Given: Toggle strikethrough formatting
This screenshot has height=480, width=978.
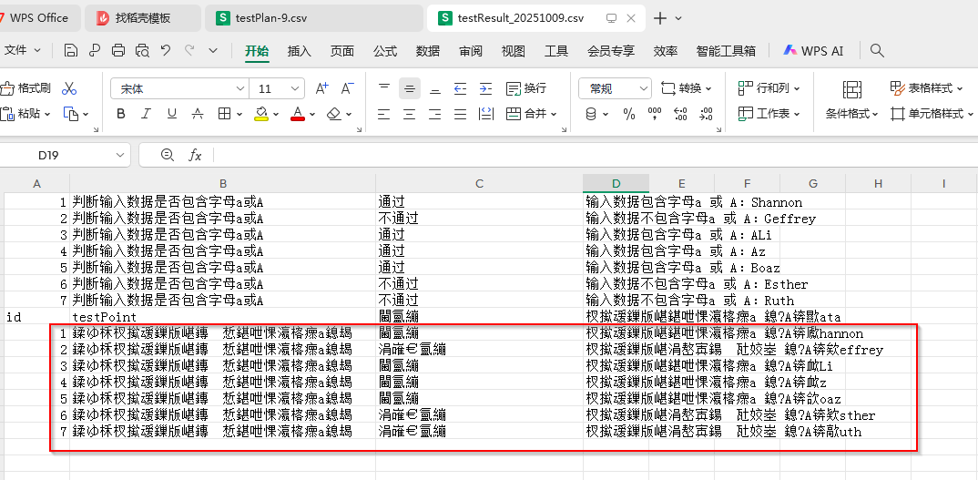Looking at the screenshot, I should pos(198,114).
